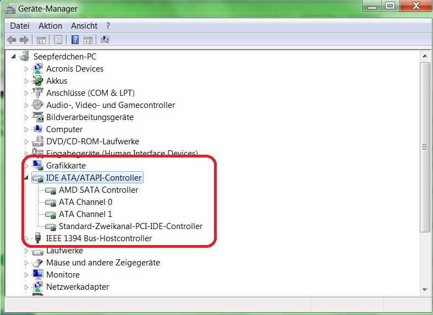Click the blue Help toolbar icon
Screen dimensions: 433x315
75,40
